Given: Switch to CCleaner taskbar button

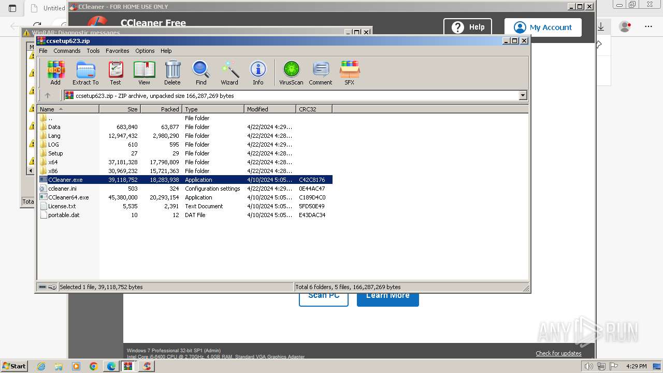Looking at the screenshot, I should pyautogui.click(x=147, y=366).
